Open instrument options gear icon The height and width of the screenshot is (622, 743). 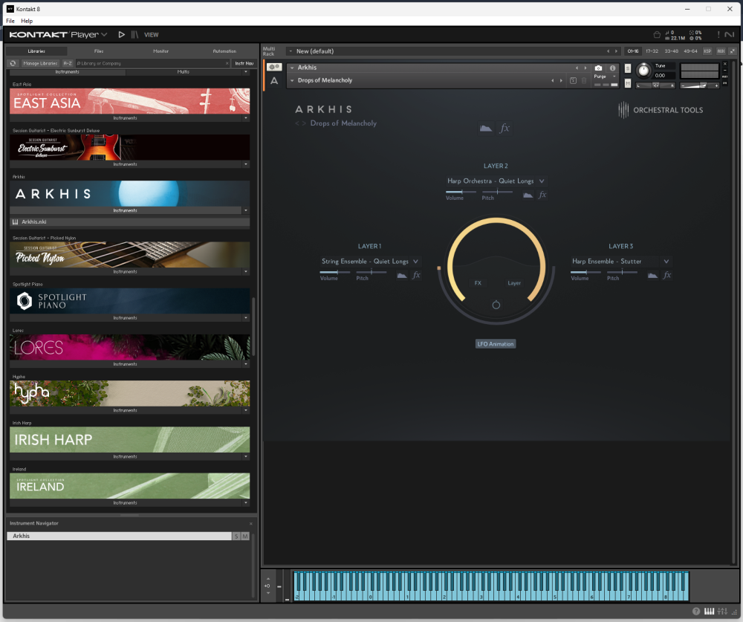(274, 68)
